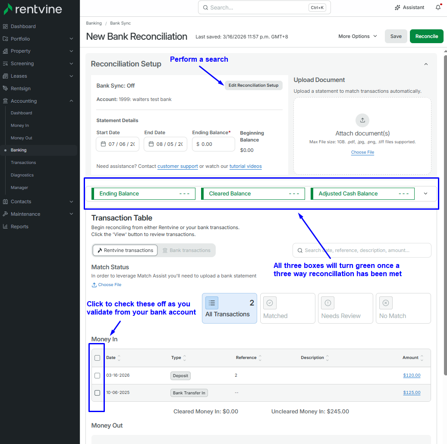Sort Money In by Type column
Viewport: 447px width, 444px height.
point(184,358)
